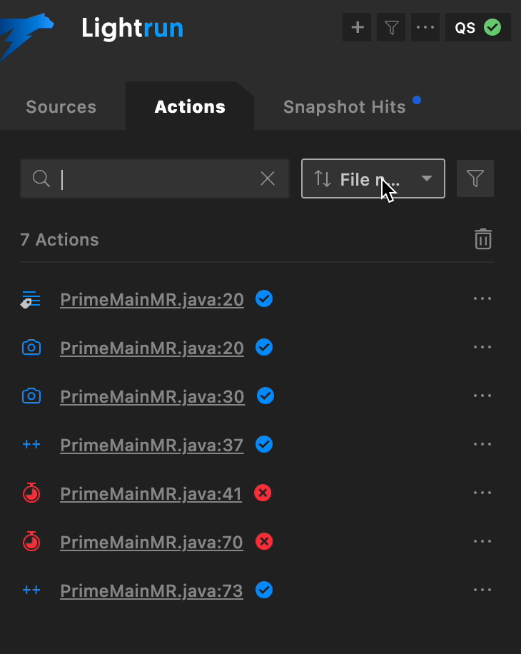521x654 pixels.
Task: Open more options for PrimeMainMR.java:30
Action: (482, 396)
